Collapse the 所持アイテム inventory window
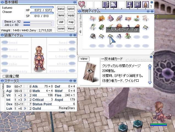 [148, 11]
